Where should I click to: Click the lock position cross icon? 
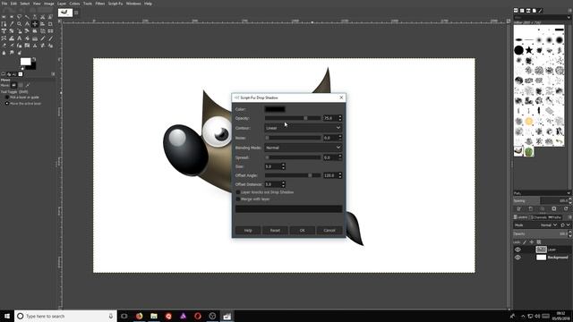532,241
